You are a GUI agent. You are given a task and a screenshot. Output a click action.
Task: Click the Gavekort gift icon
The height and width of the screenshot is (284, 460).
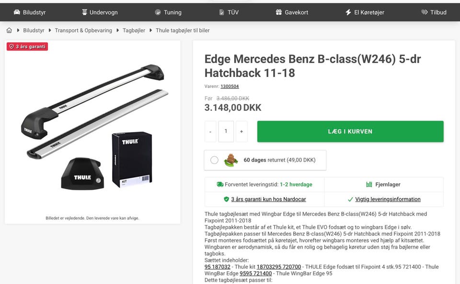(279, 12)
